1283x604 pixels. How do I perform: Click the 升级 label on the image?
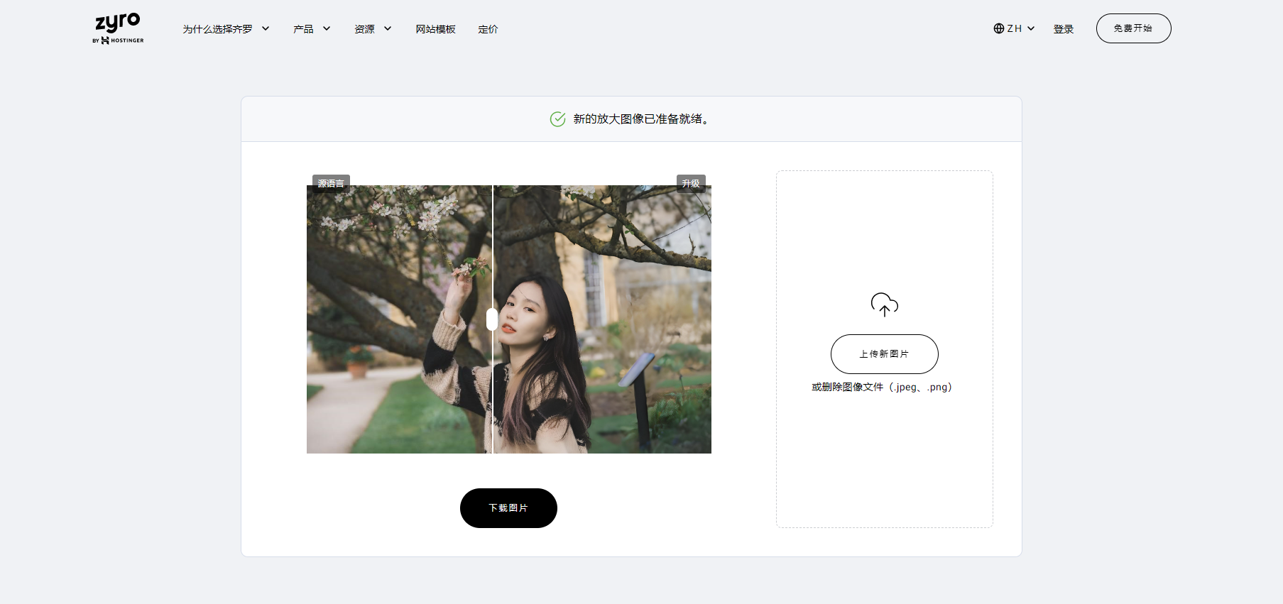[691, 183]
